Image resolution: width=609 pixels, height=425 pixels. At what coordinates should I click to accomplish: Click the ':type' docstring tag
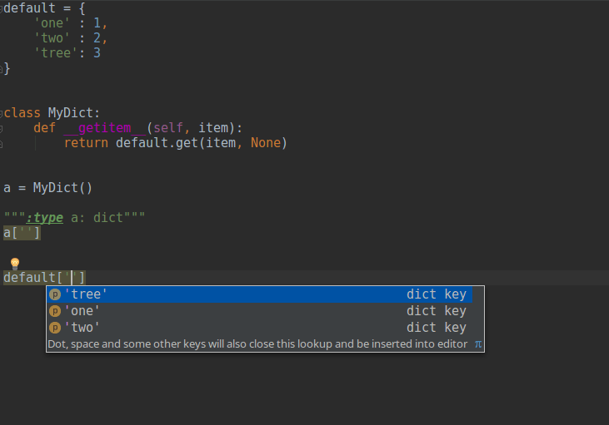coord(45,218)
